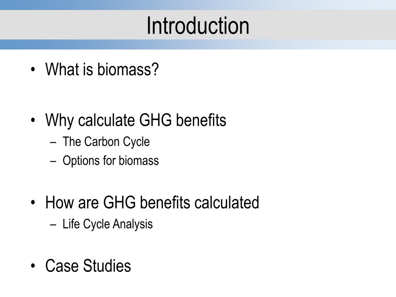Click the dash before 'Options for biomass'
Image resolution: width=396 pixels, height=297 pixels.
click(53, 162)
